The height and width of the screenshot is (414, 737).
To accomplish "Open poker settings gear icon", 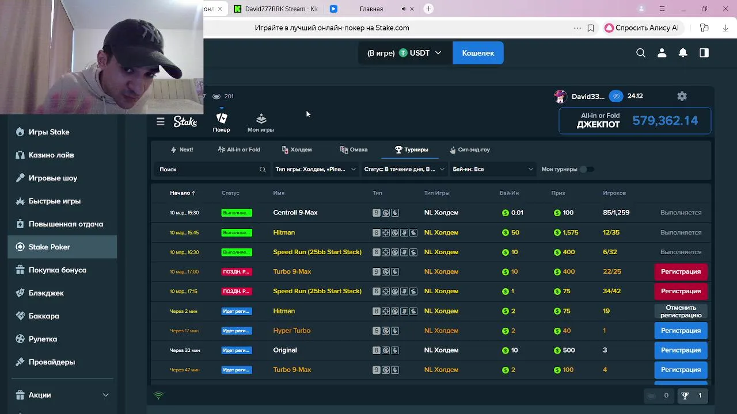I will [682, 96].
